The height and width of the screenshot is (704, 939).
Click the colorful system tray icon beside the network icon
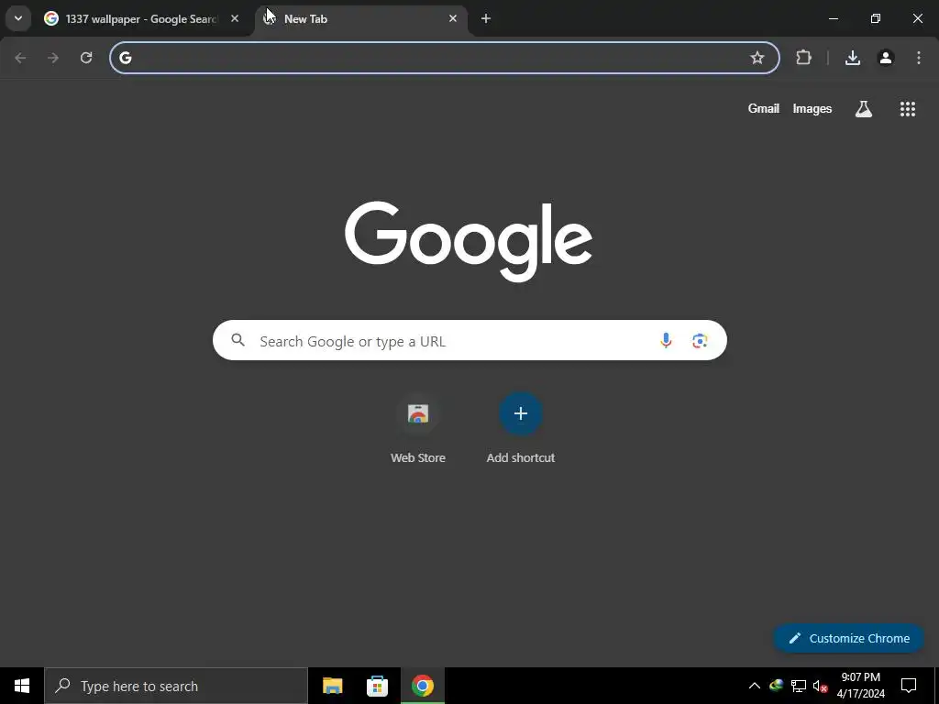click(776, 686)
